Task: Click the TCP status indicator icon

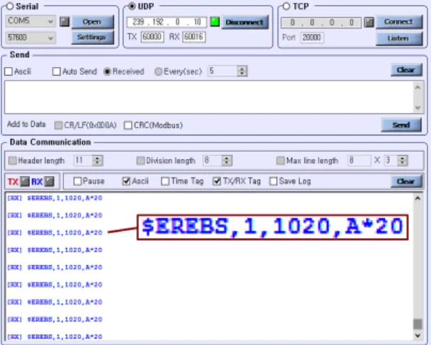Action: (369, 22)
